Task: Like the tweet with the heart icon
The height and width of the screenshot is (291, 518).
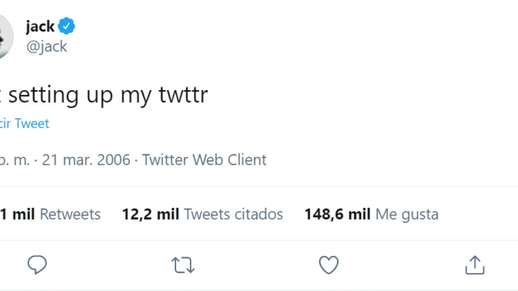Action: 329,265
